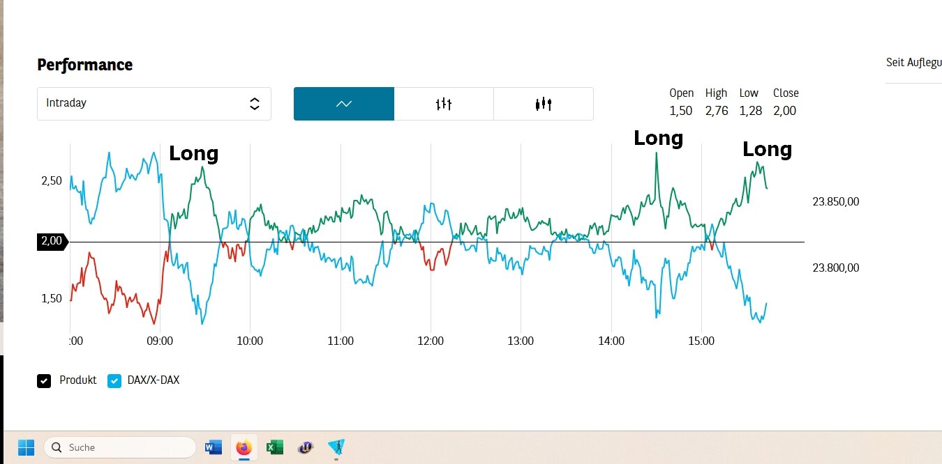The height and width of the screenshot is (464, 942).
Task: Uncheck the Produkt checkbox
Action: pyautogui.click(x=44, y=380)
